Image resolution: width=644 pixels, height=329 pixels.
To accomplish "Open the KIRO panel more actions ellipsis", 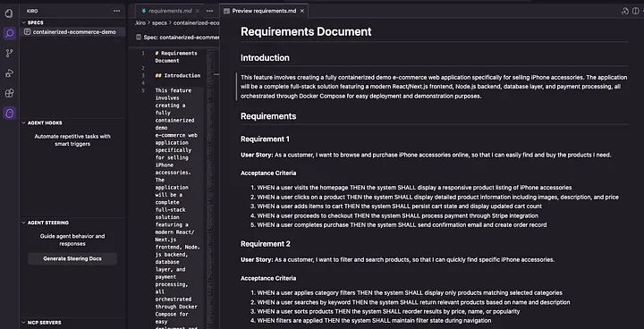I will click(116, 11).
